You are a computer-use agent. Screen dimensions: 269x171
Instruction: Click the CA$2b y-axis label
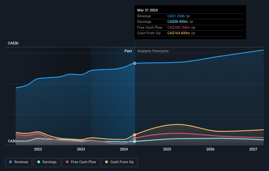click(13, 43)
